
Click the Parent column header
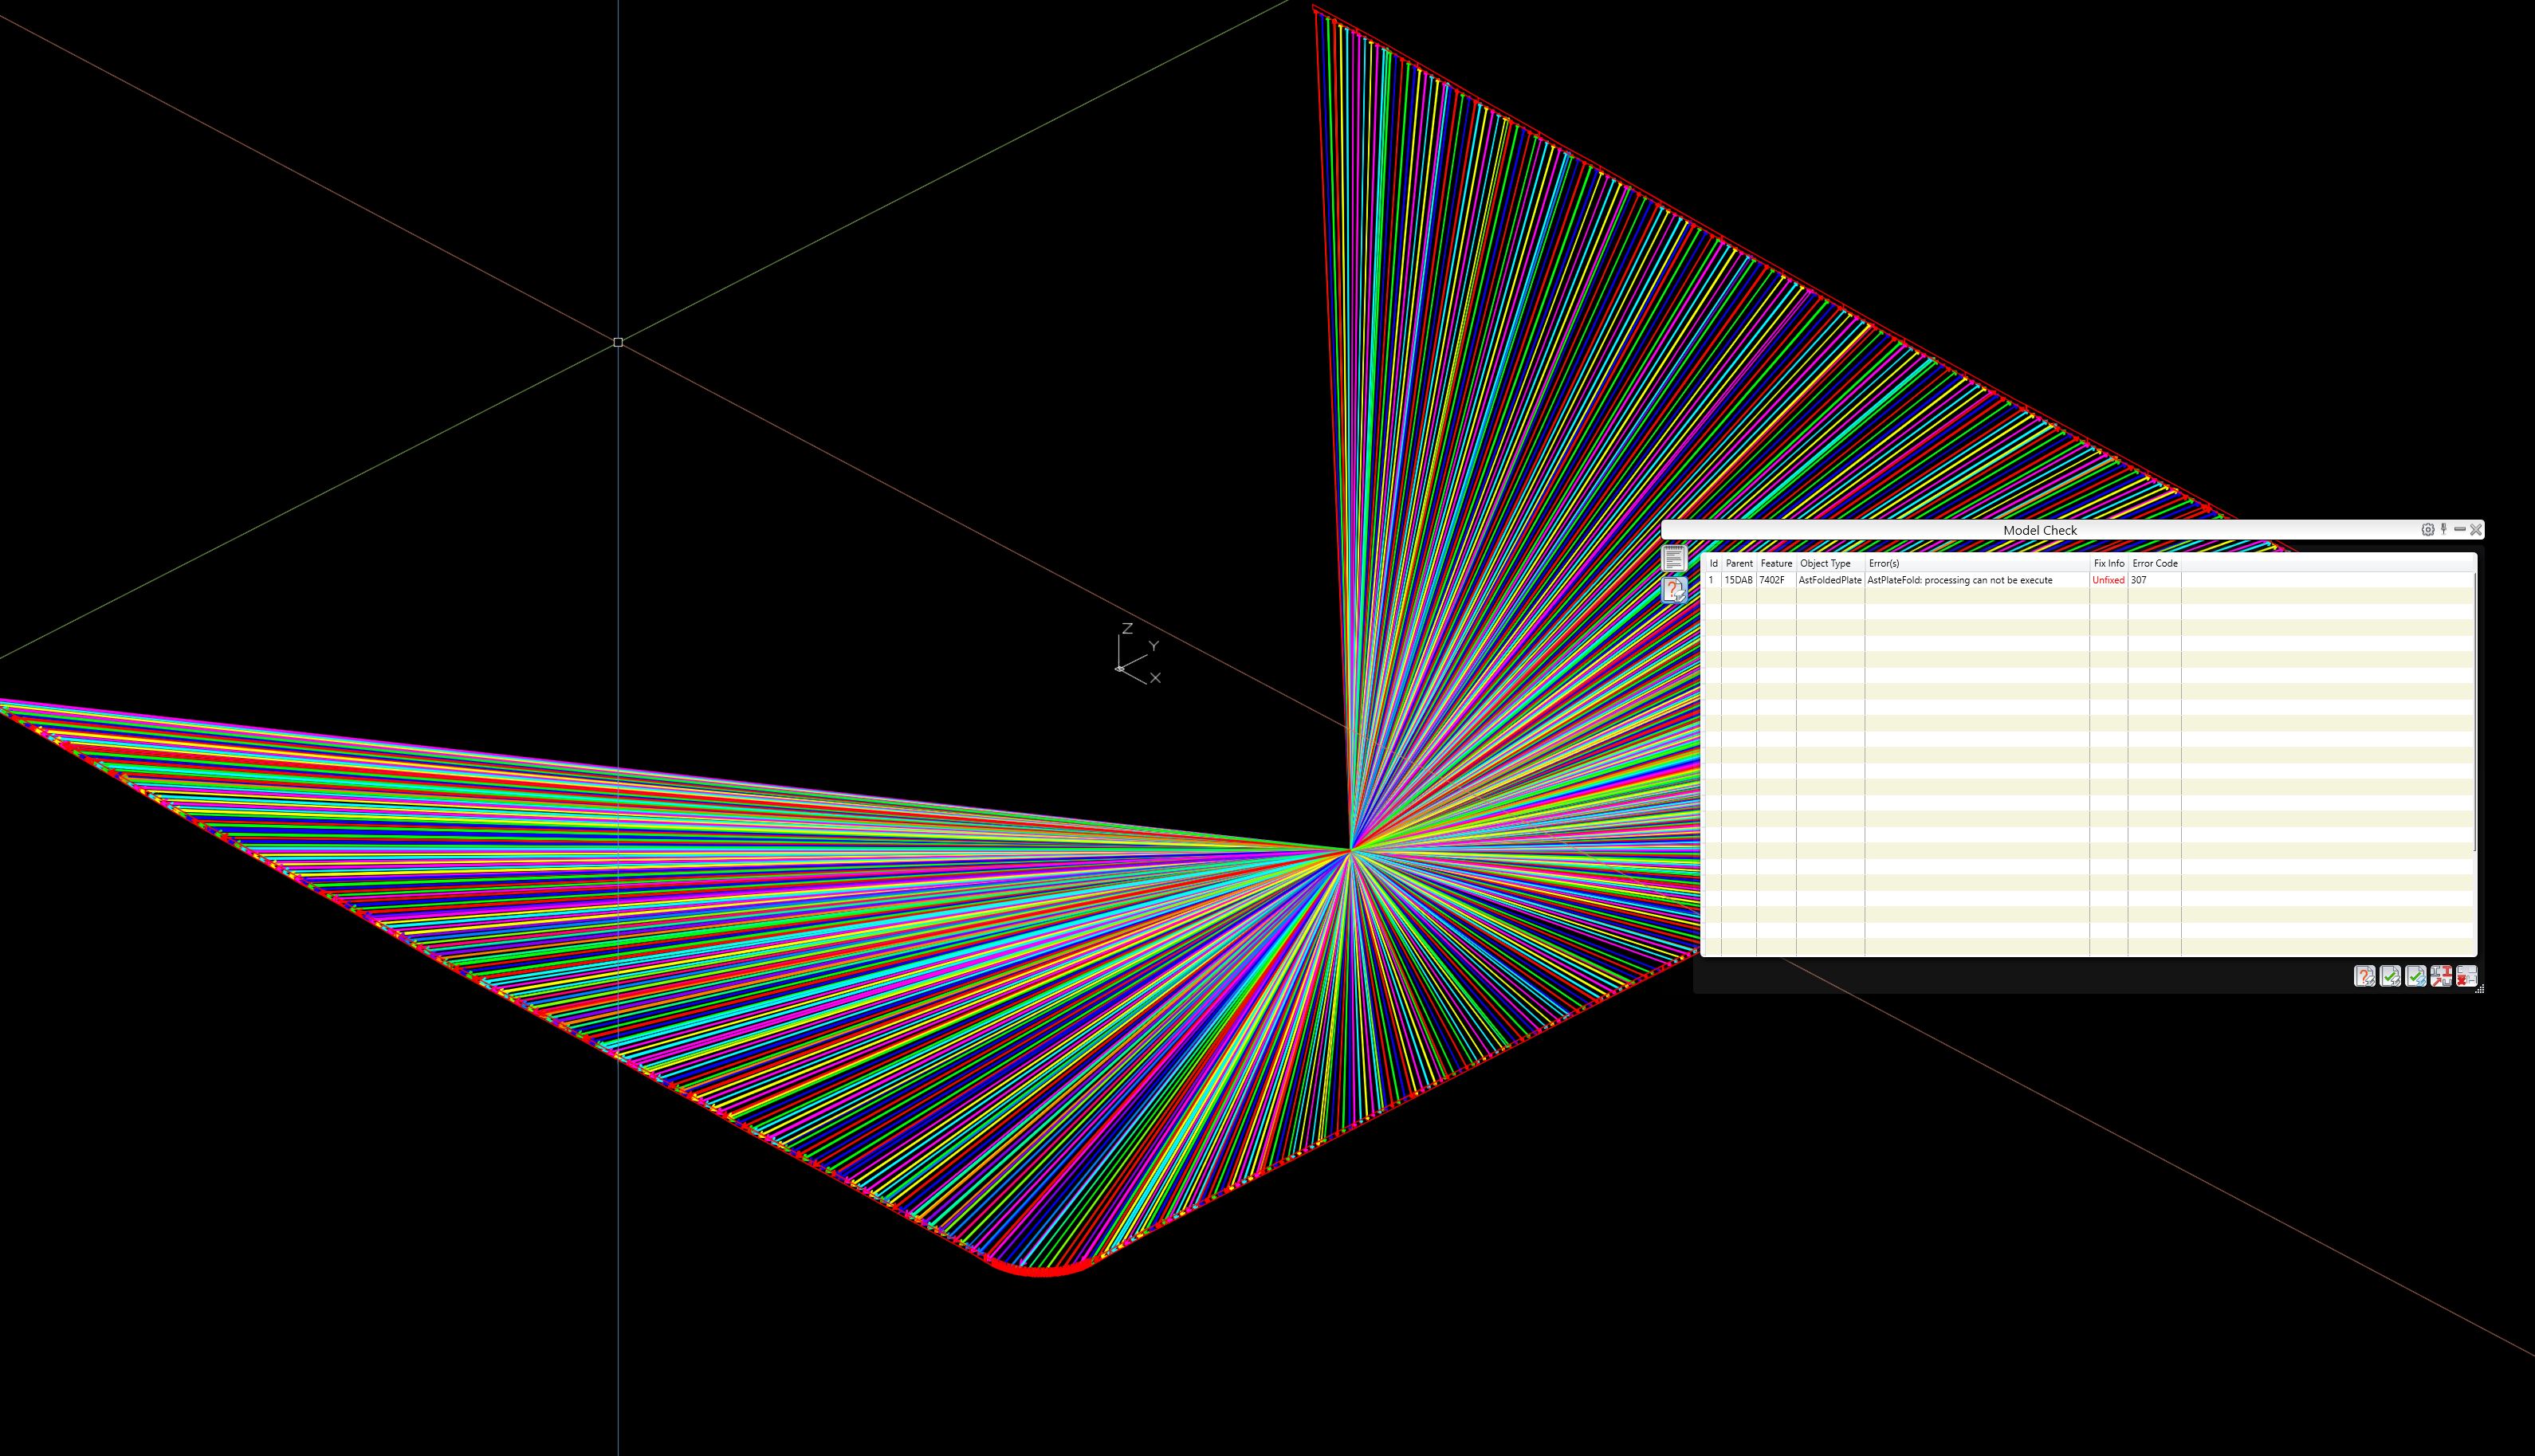click(x=1739, y=563)
